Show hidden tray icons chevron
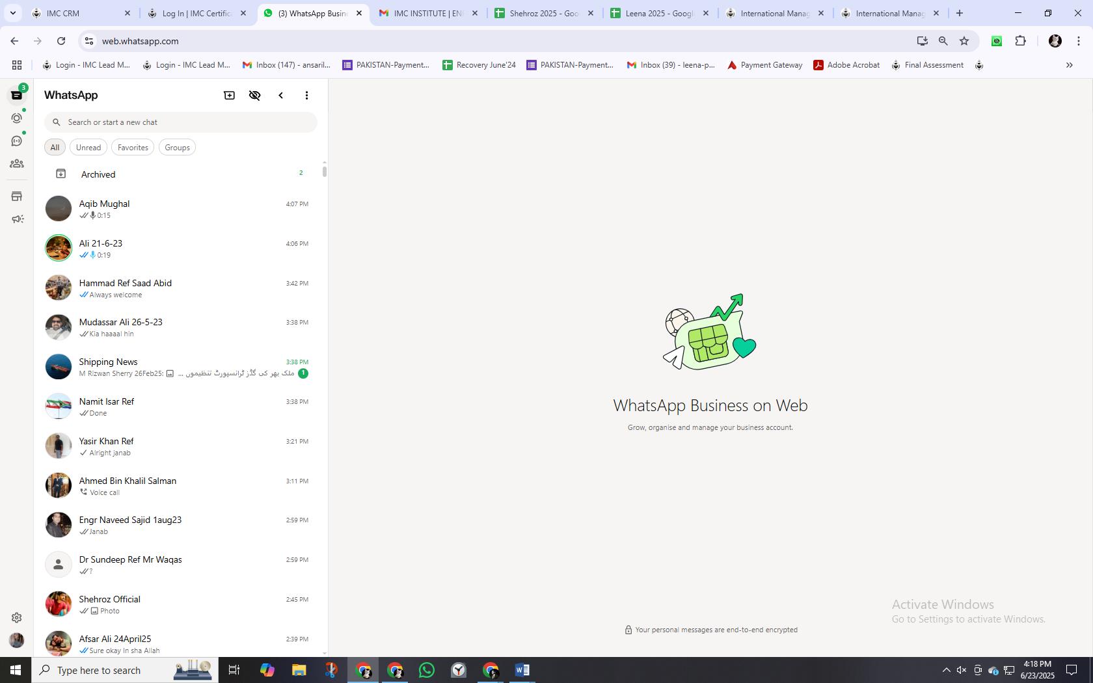This screenshot has height=683, width=1093. pyautogui.click(x=946, y=670)
